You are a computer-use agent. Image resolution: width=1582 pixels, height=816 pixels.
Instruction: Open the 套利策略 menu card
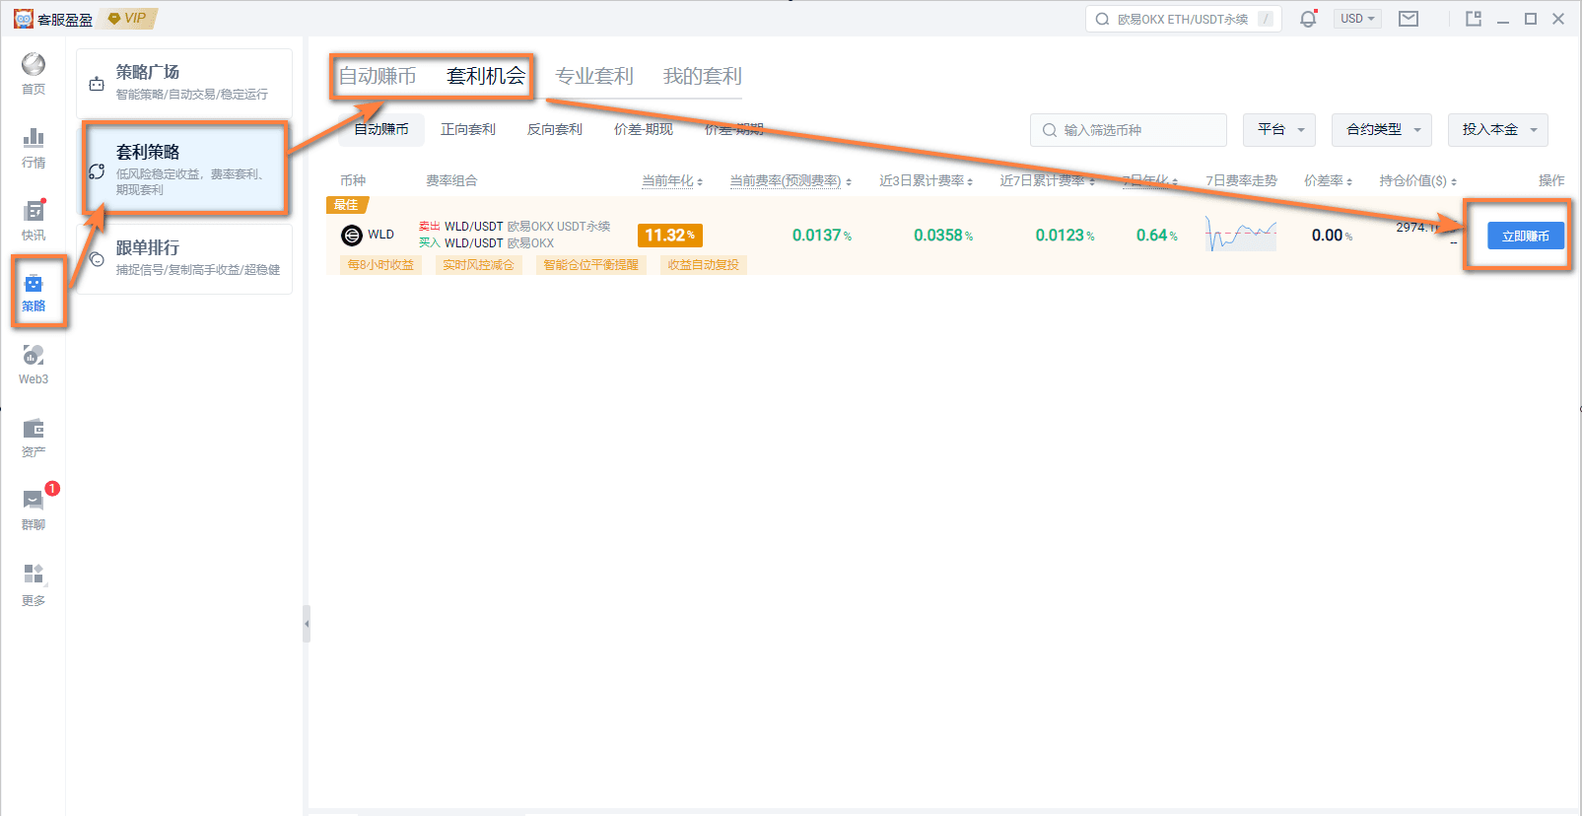(184, 169)
